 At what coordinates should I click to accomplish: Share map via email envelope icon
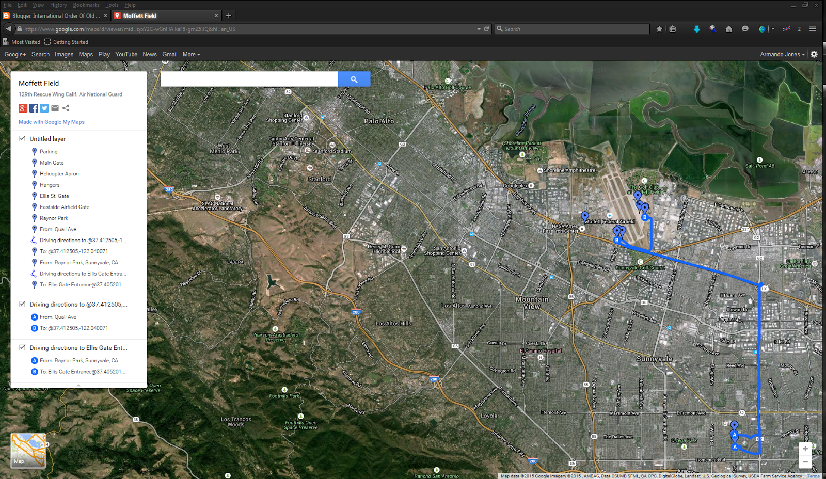tap(55, 108)
